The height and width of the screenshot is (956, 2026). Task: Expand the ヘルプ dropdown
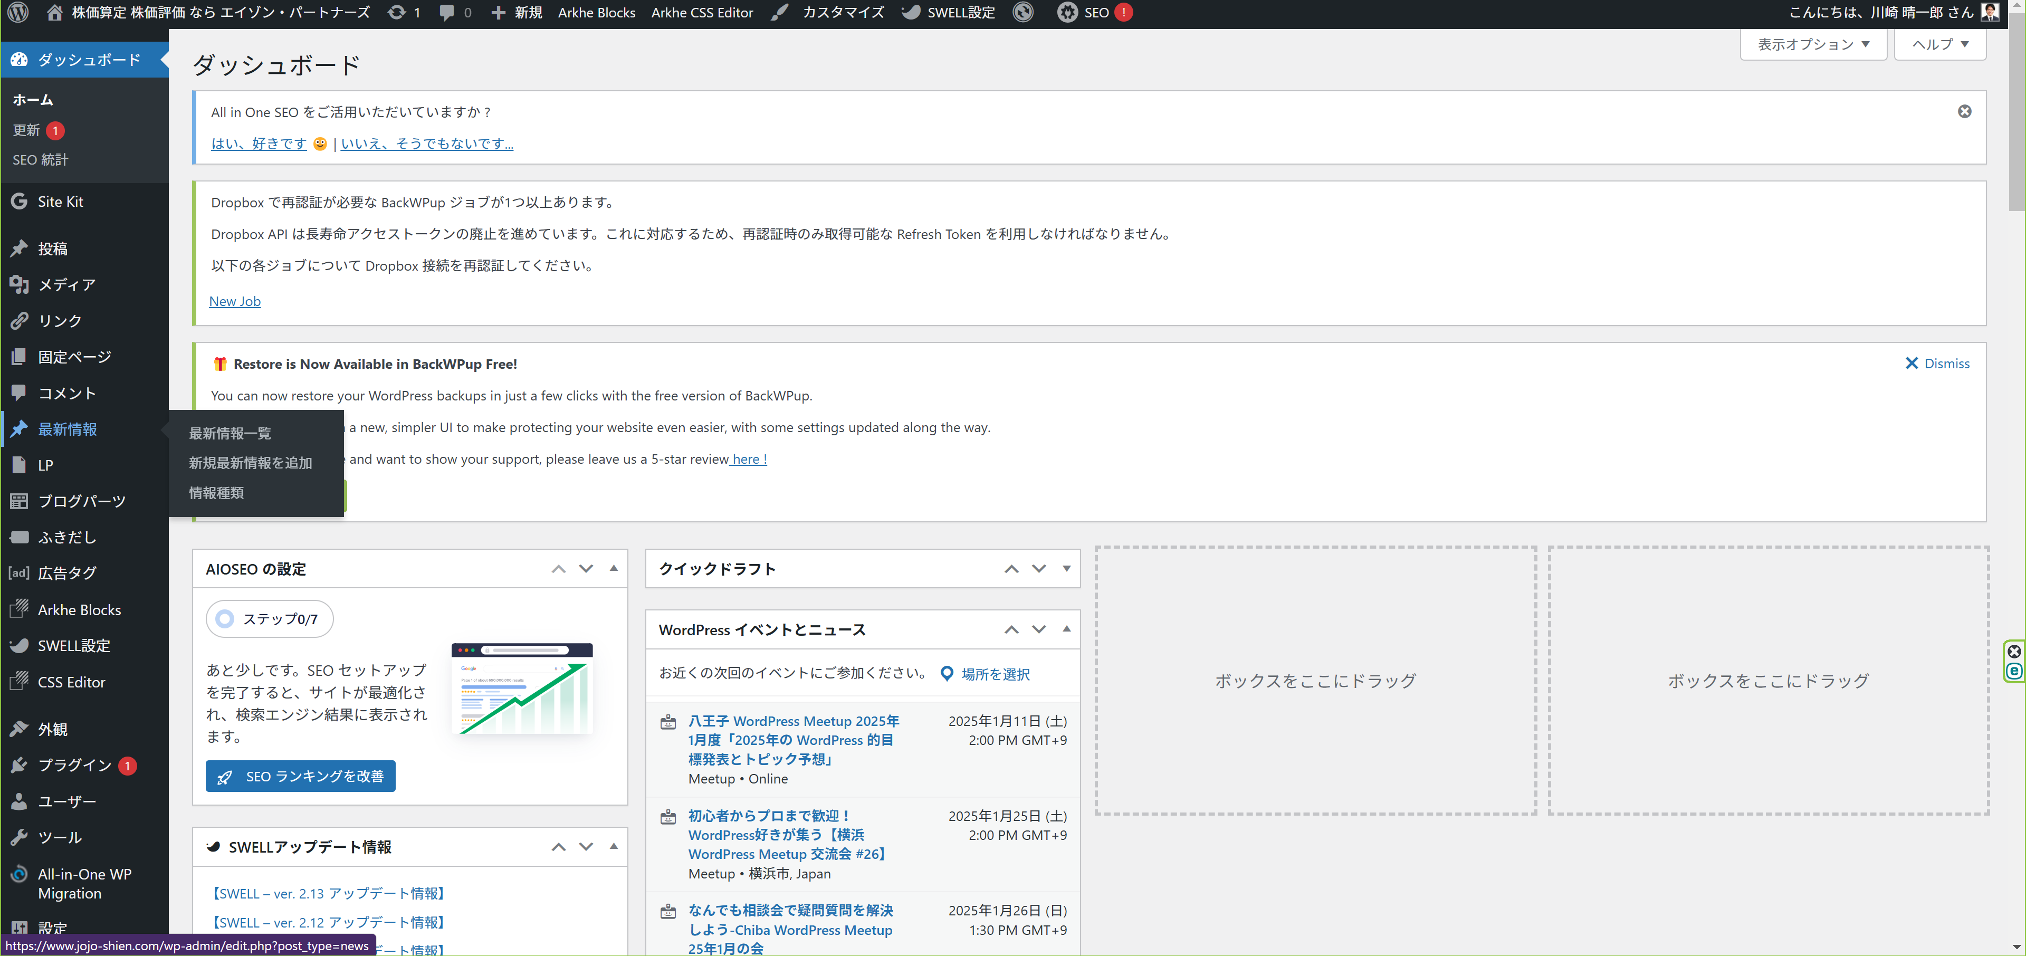(1939, 44)
